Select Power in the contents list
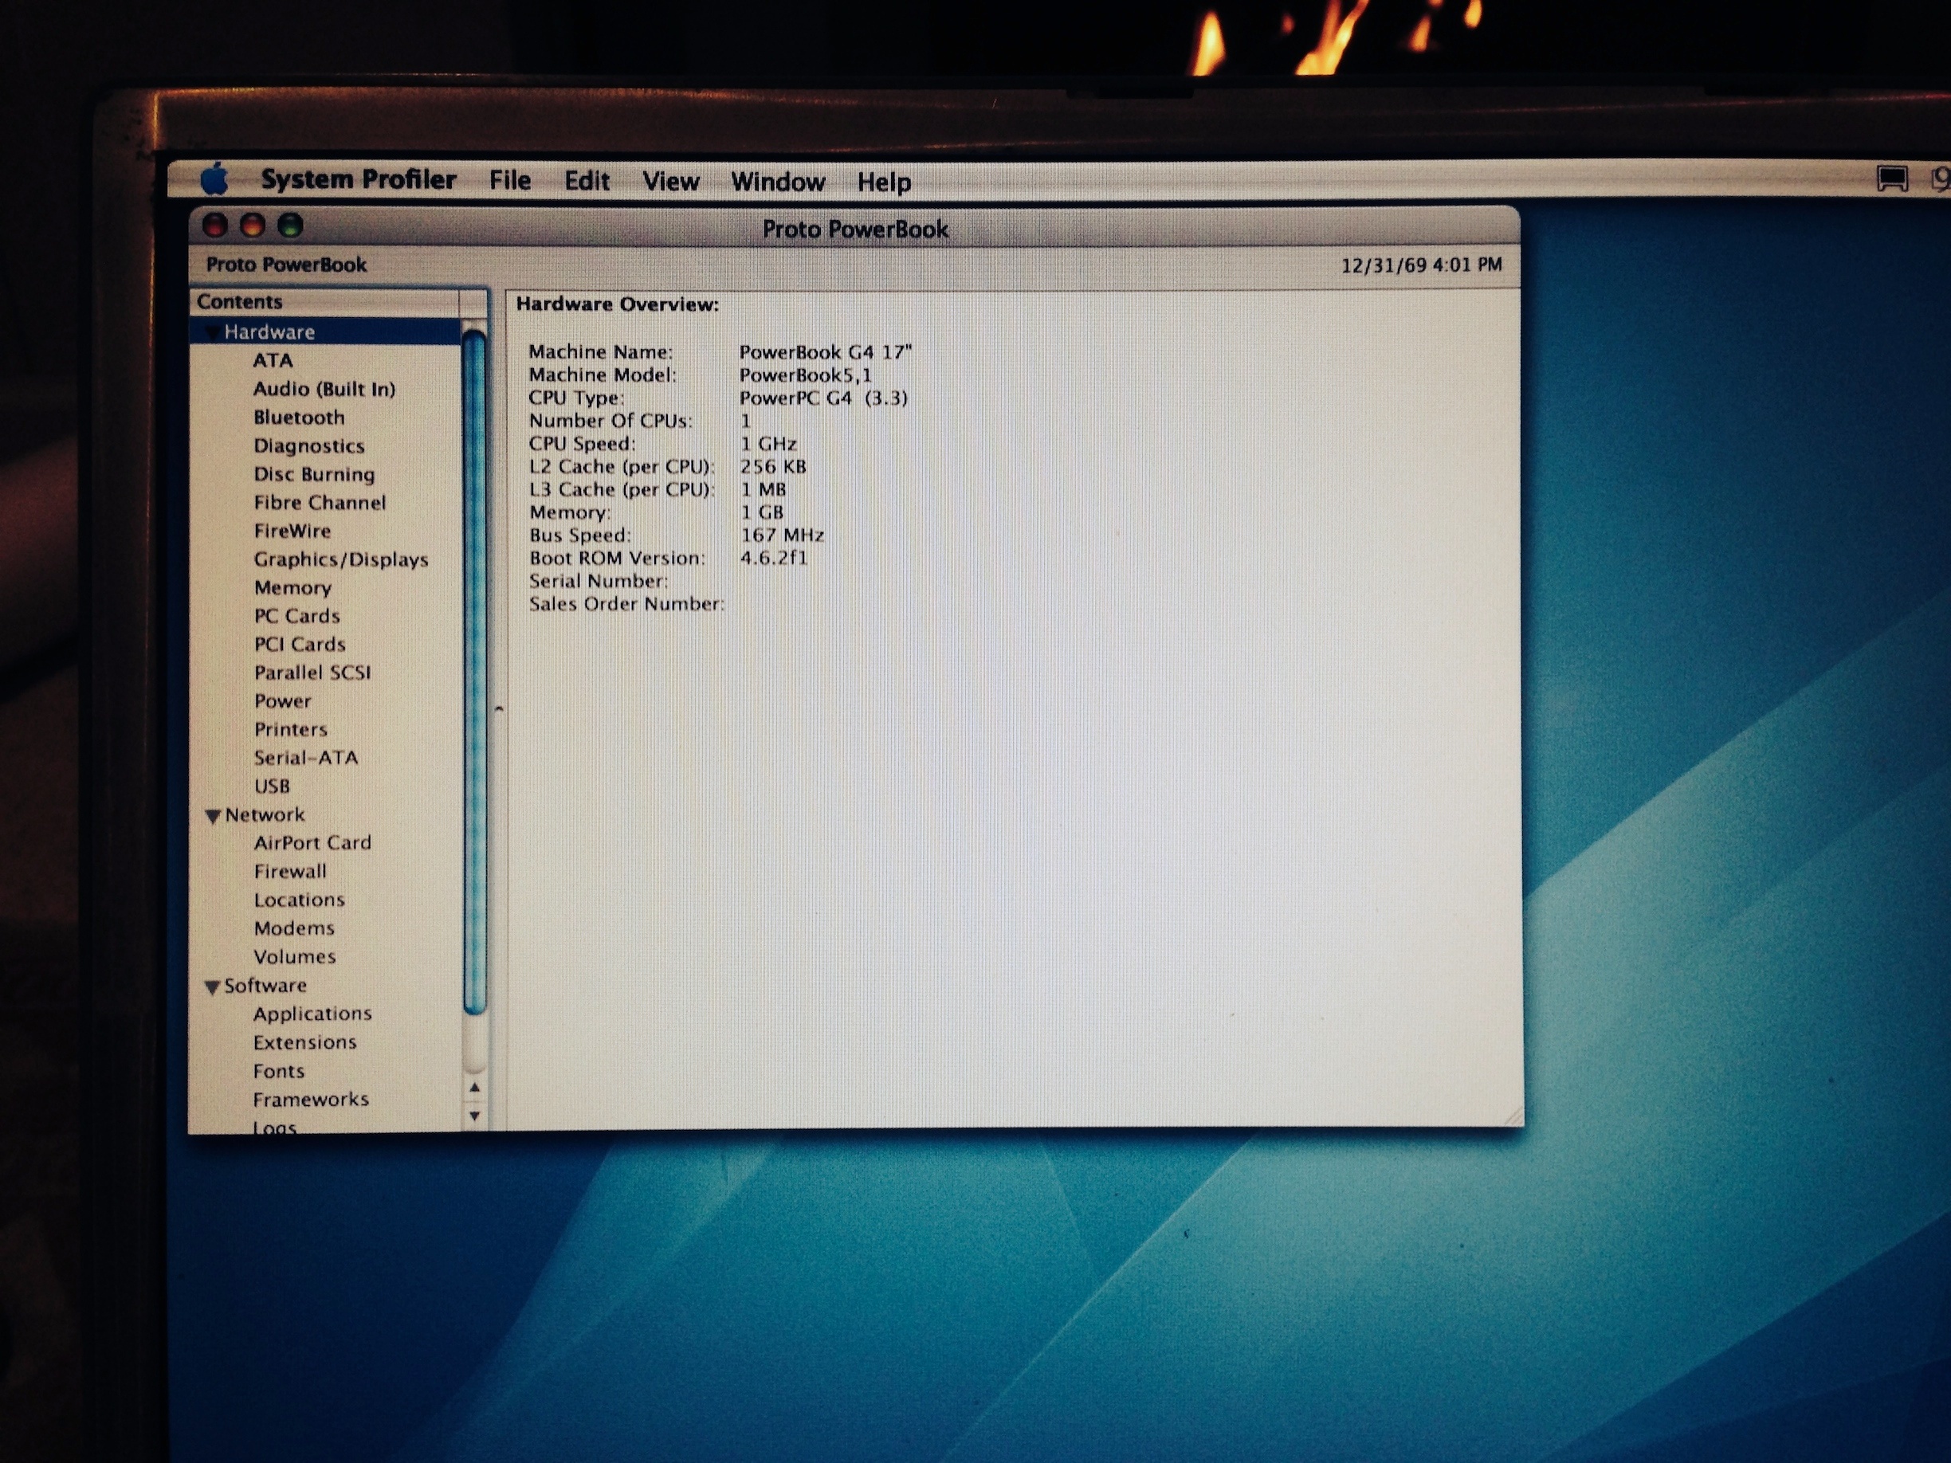This screenshot has width=1951, height=1463. (282, 701)
